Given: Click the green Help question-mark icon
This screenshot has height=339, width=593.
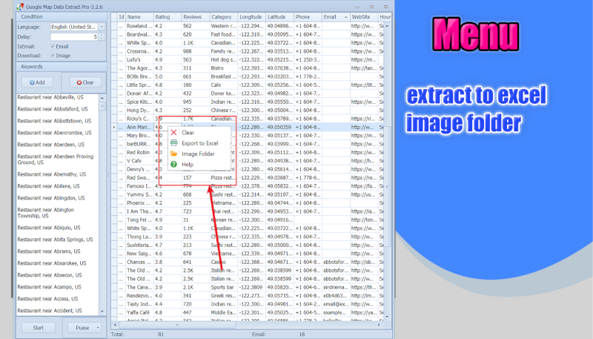Looking at the screenshot, I should click(x=173, y=164).
